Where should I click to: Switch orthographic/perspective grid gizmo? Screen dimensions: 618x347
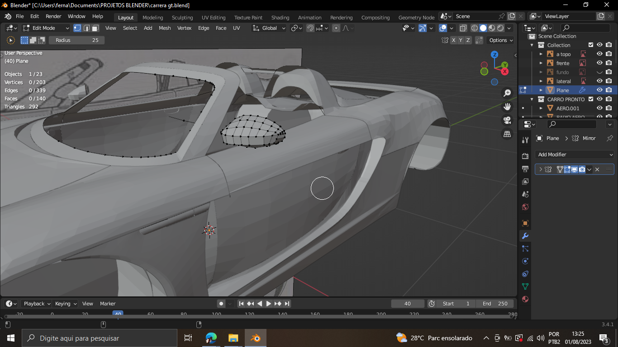click(507, 134)
